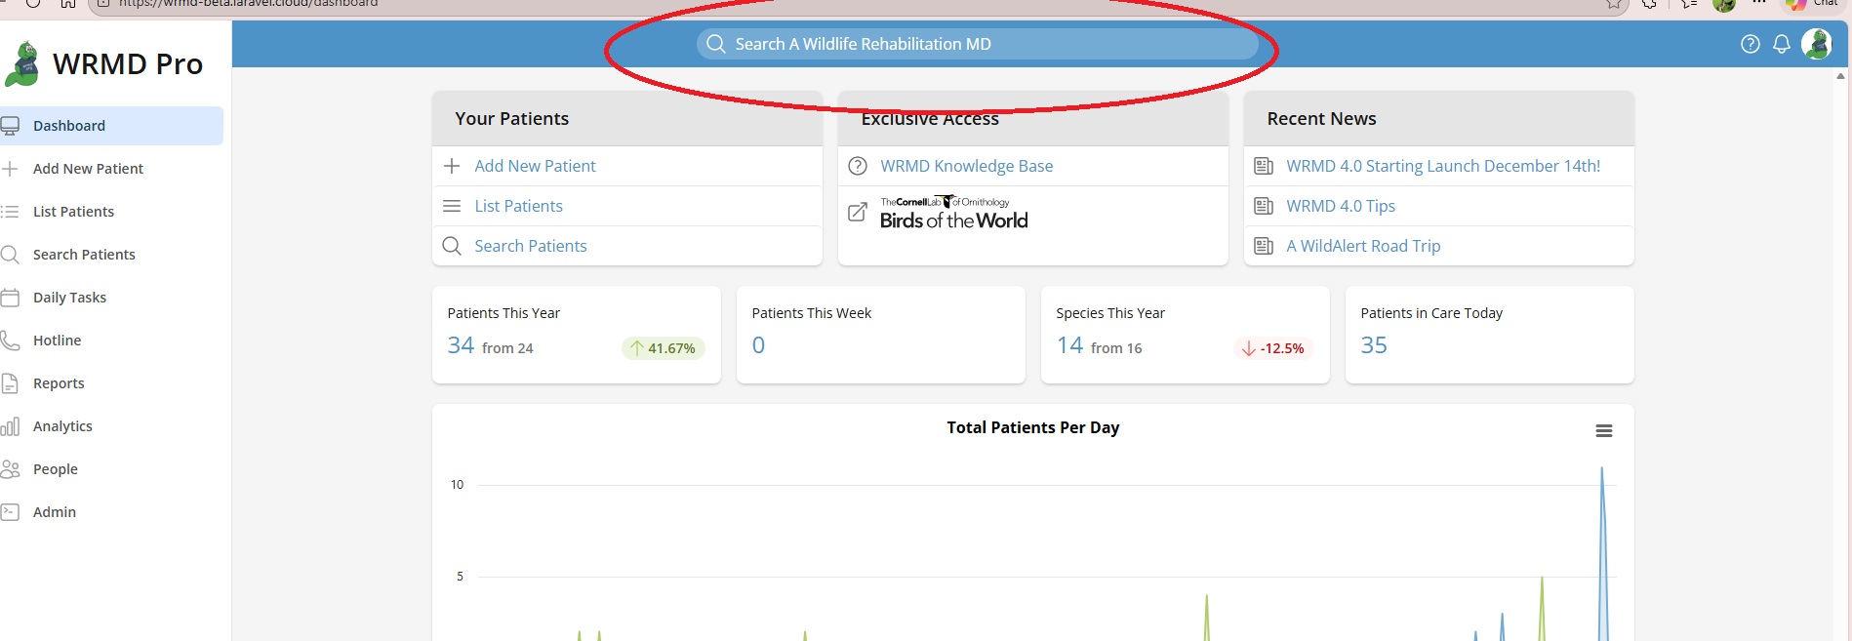This screenshot has width=1852, height=641.
Task: Open the help question-mark icon in header
Action: tap(1751, 44)
